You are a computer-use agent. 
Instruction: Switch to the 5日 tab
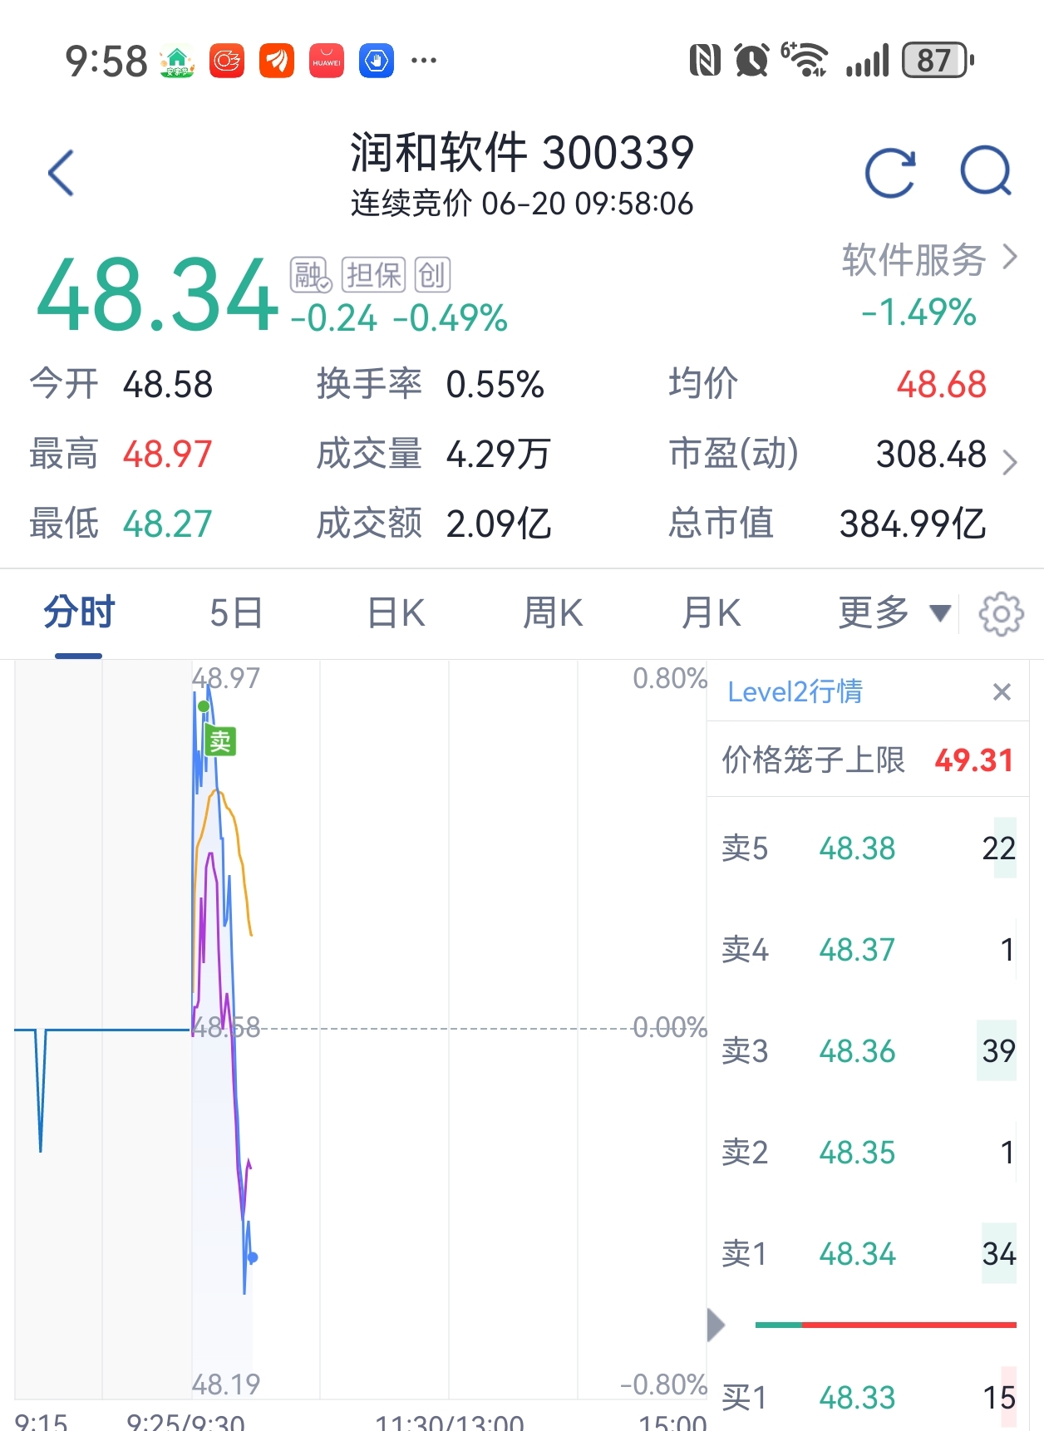[x=236, y=613]
